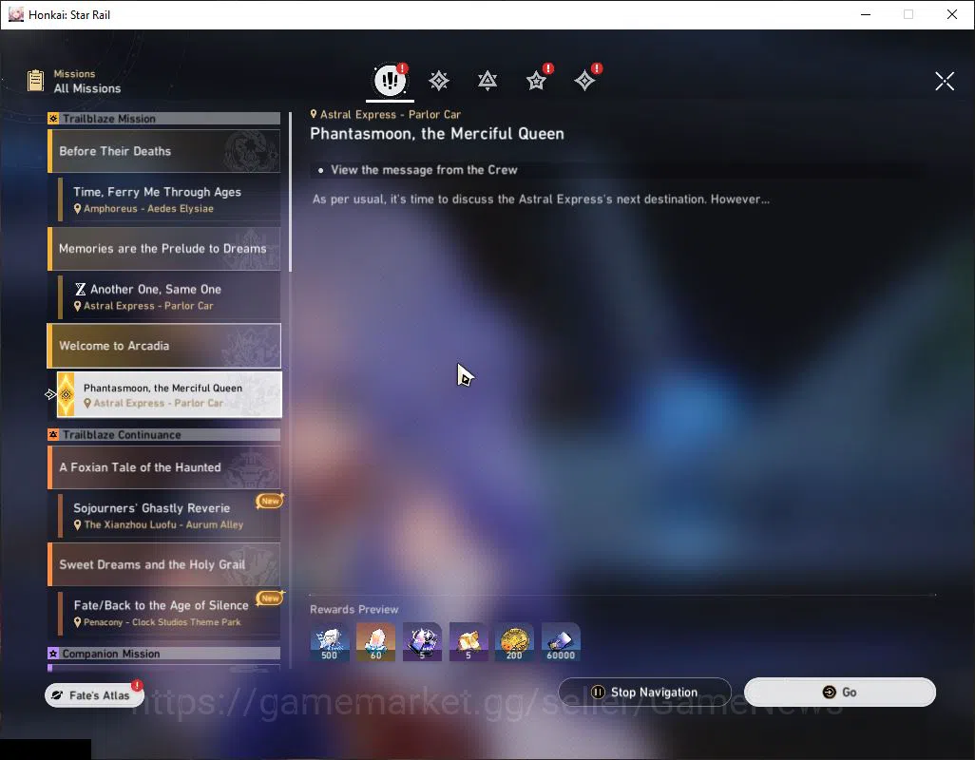Click the Companion Mission section header

[164, 654]
